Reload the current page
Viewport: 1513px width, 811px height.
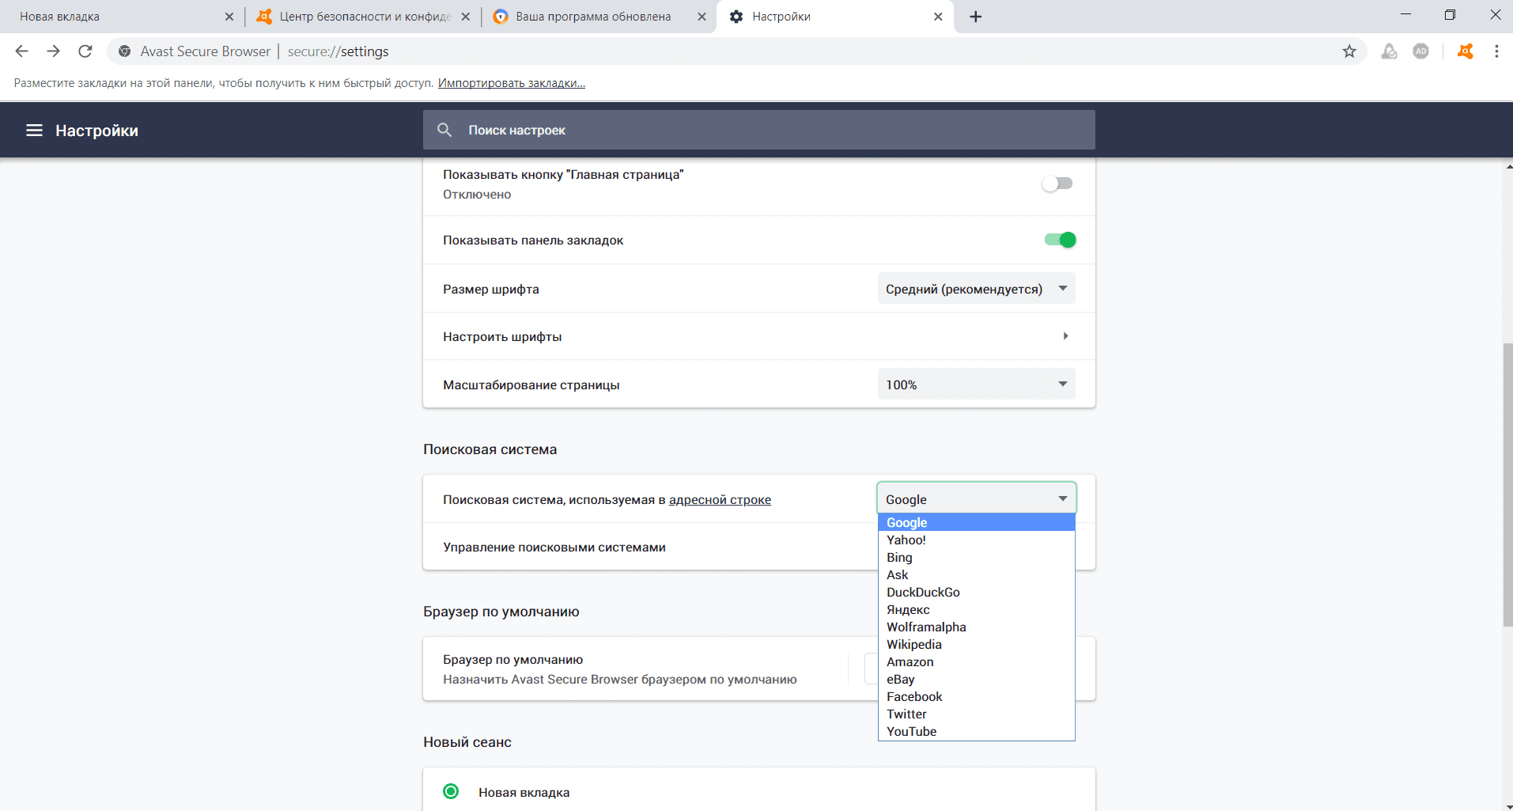coord(85,51)
